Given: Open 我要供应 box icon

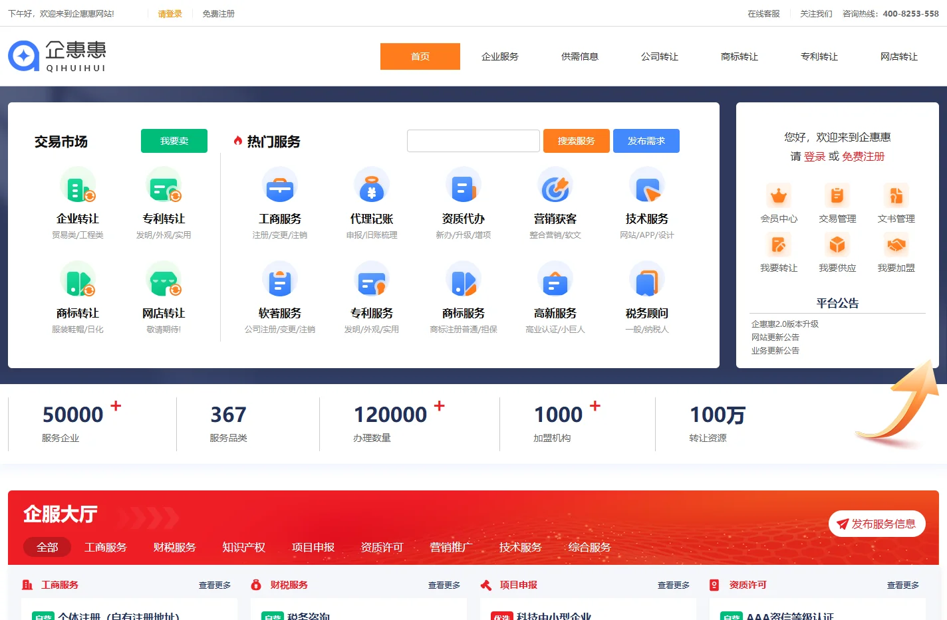Looking at the screenshot, I should (837, 245).
